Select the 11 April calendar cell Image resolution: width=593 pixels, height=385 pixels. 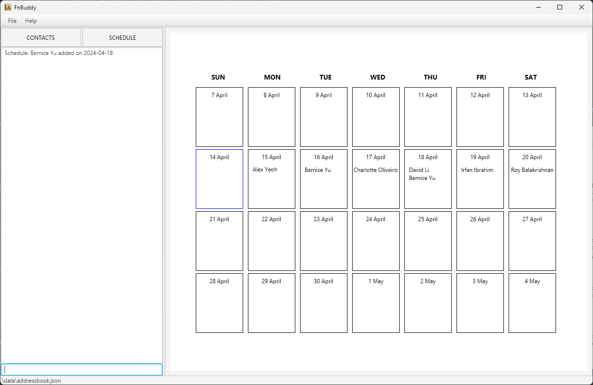[x=428, y=117]
